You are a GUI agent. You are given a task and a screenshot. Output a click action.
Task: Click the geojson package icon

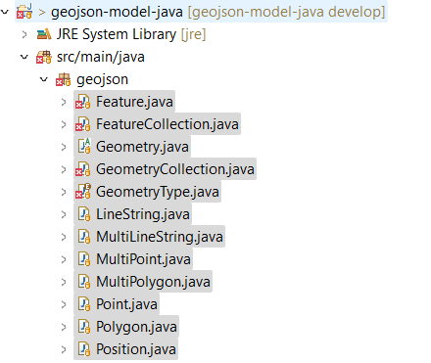[64, 79]
